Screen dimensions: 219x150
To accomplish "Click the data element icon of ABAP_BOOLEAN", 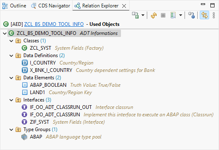I will [25, 85].
